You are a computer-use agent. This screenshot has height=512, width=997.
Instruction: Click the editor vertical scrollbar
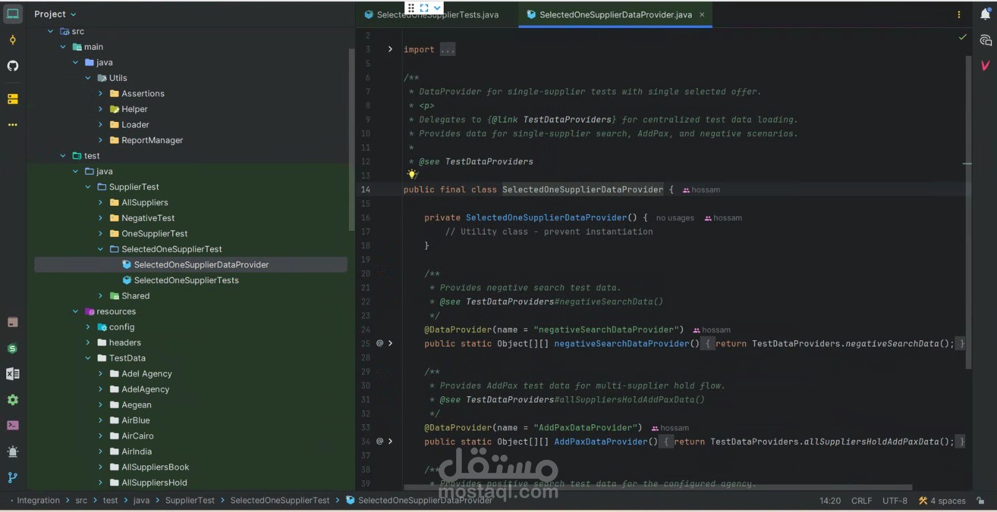pyautogui.click(x=968, y=212)
